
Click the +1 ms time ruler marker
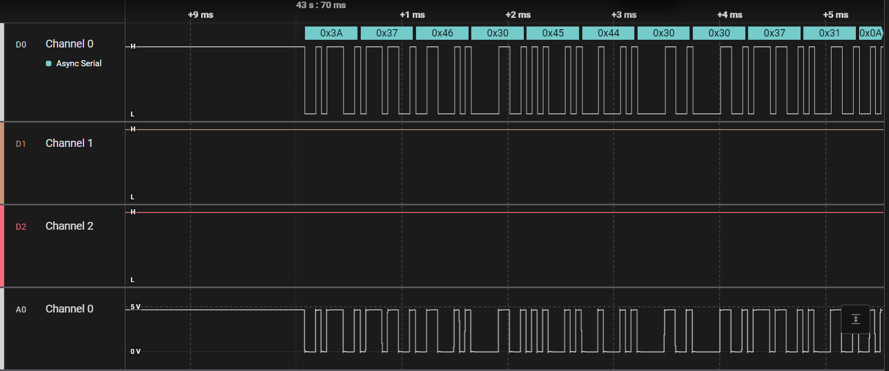tap(412, 15)
